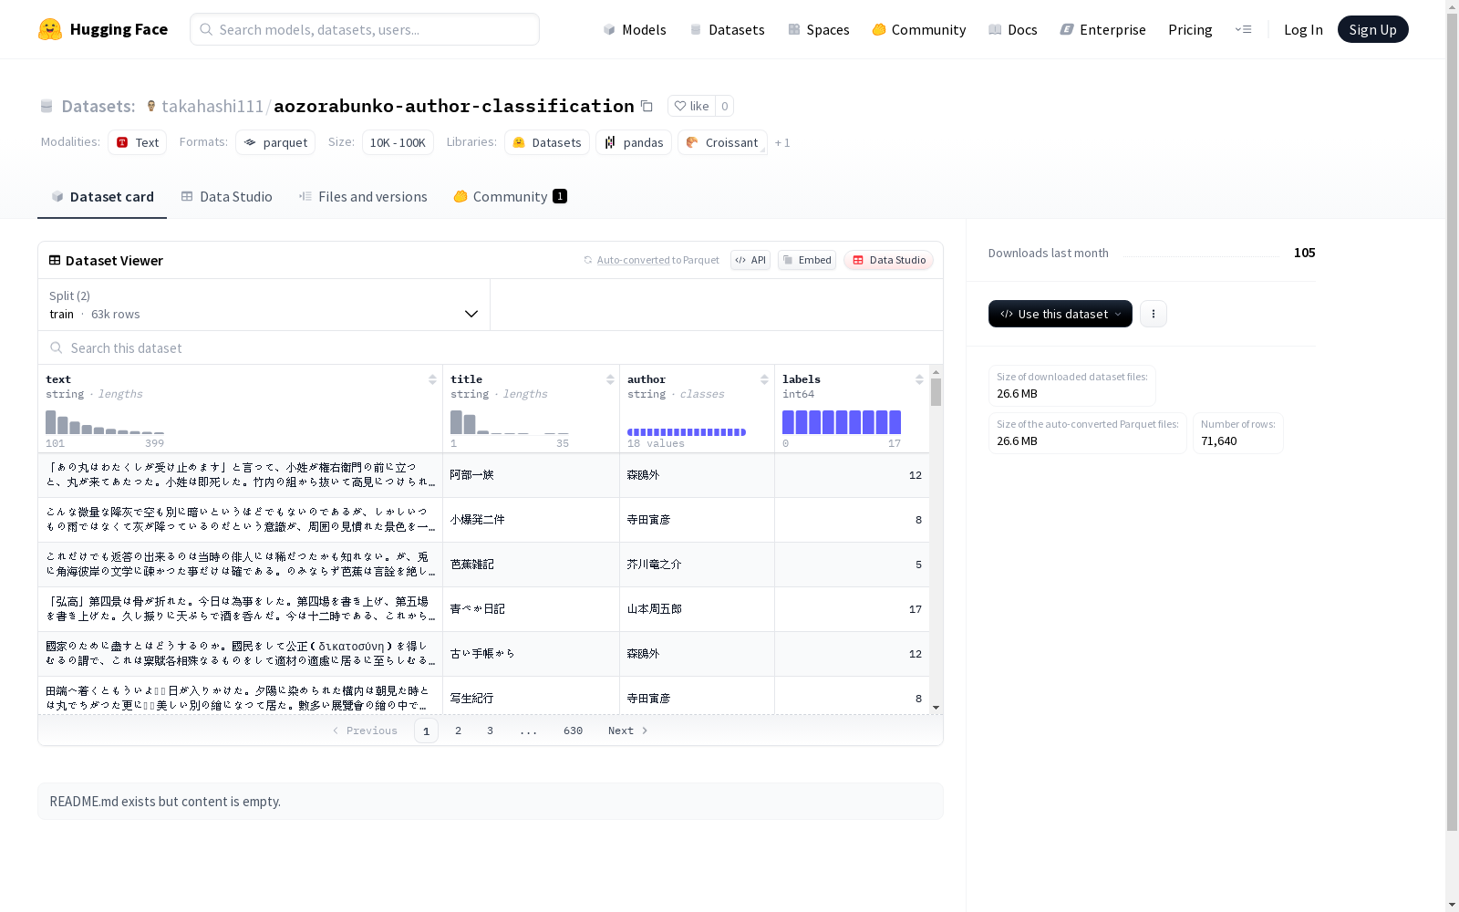Click the auto-converted refresh icon

coord(588,260)
